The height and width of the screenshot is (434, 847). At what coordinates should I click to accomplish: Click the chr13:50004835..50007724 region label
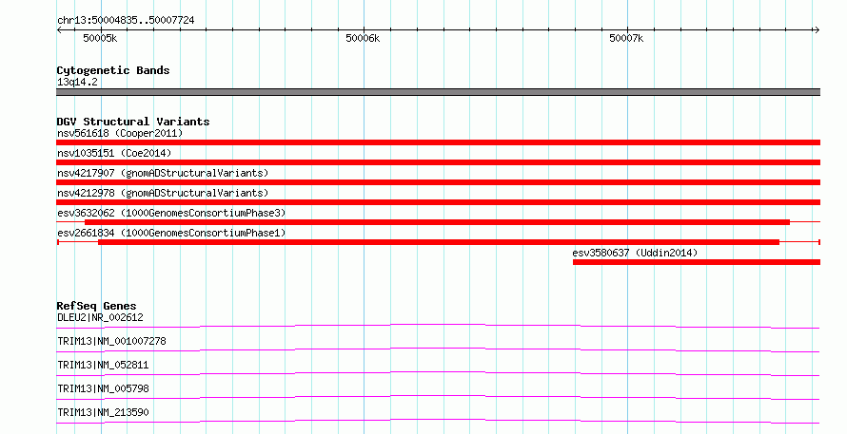(126, 20)
